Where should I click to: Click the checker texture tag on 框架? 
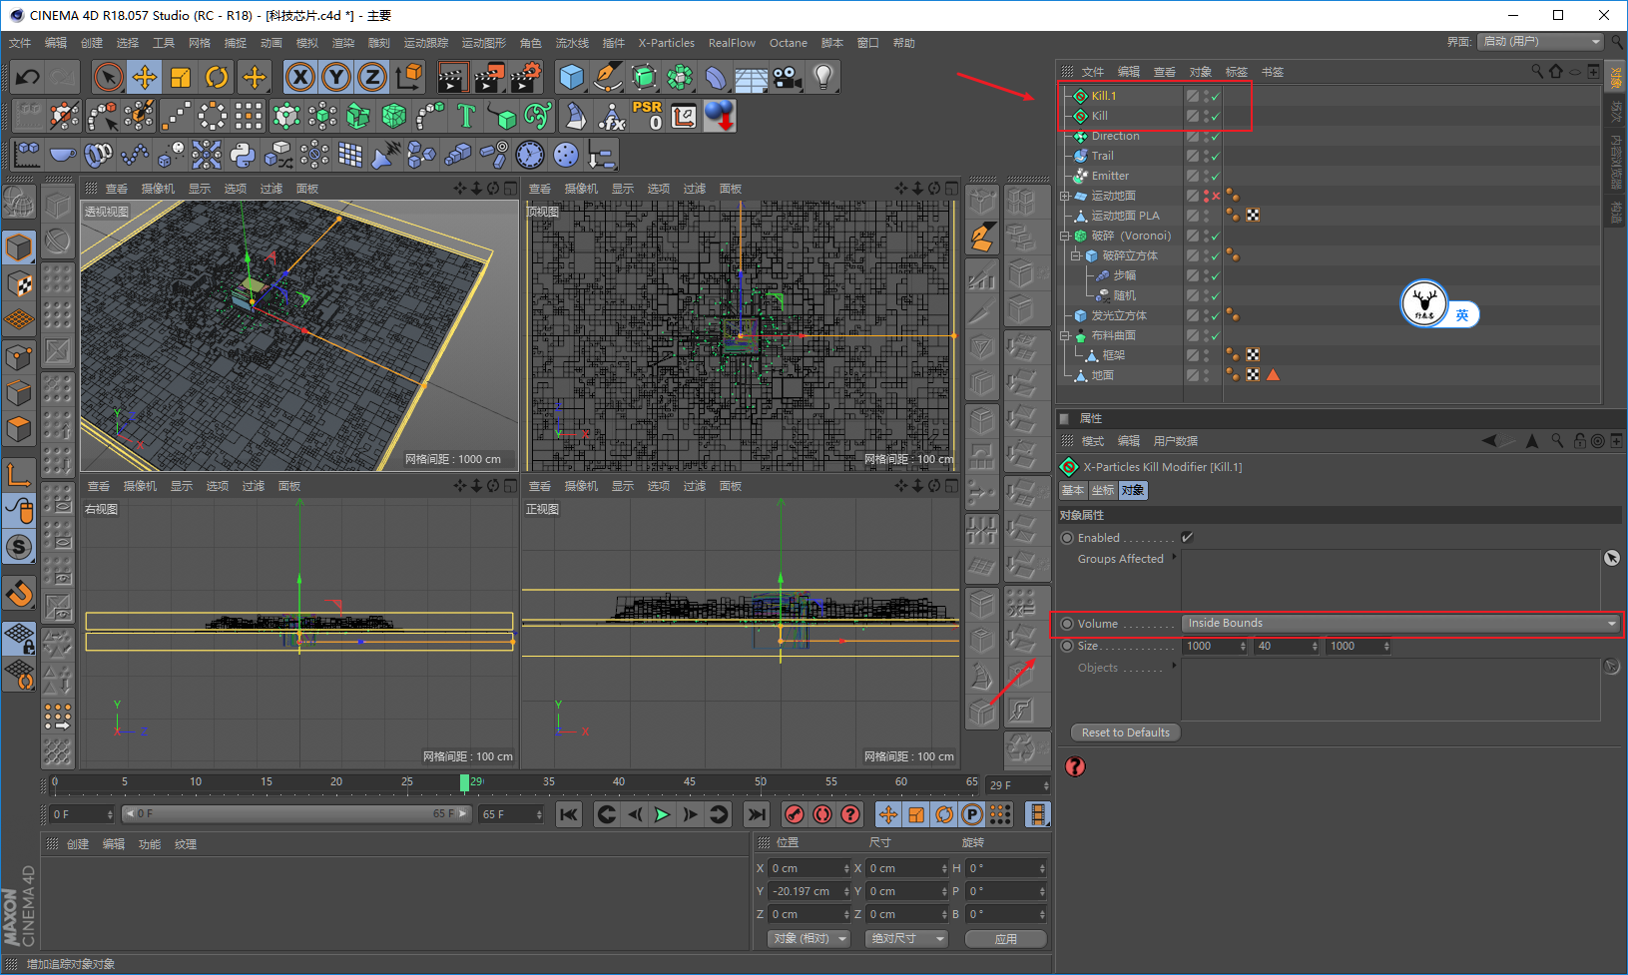click(1253, 355)
